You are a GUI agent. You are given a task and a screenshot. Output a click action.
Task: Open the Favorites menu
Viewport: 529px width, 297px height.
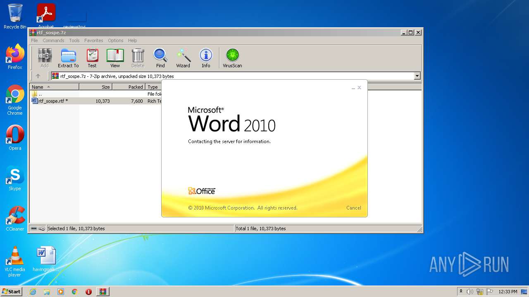94,40
